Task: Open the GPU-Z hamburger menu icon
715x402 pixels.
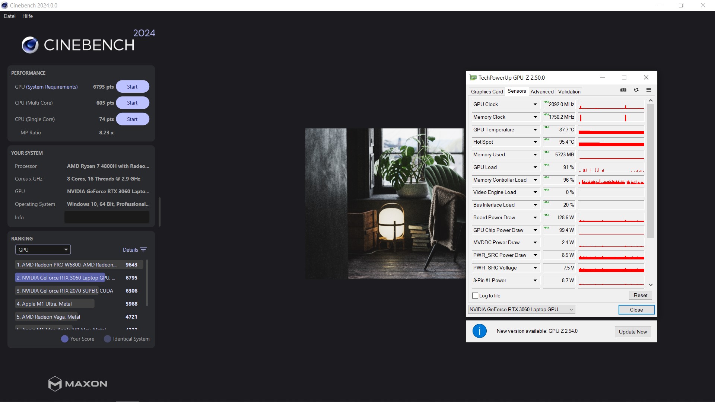Action: tap(649, 90)
